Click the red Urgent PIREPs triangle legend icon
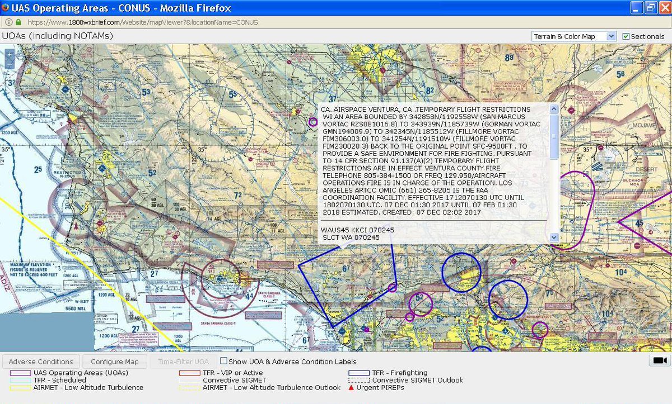 [352, 387]
